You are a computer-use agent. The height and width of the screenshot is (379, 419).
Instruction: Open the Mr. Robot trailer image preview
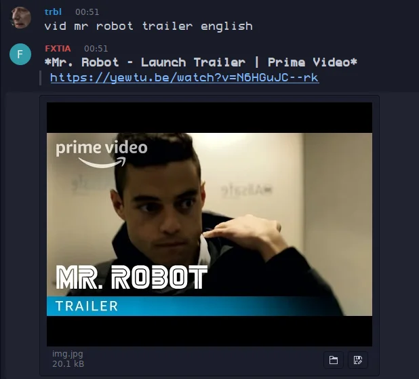209,224
